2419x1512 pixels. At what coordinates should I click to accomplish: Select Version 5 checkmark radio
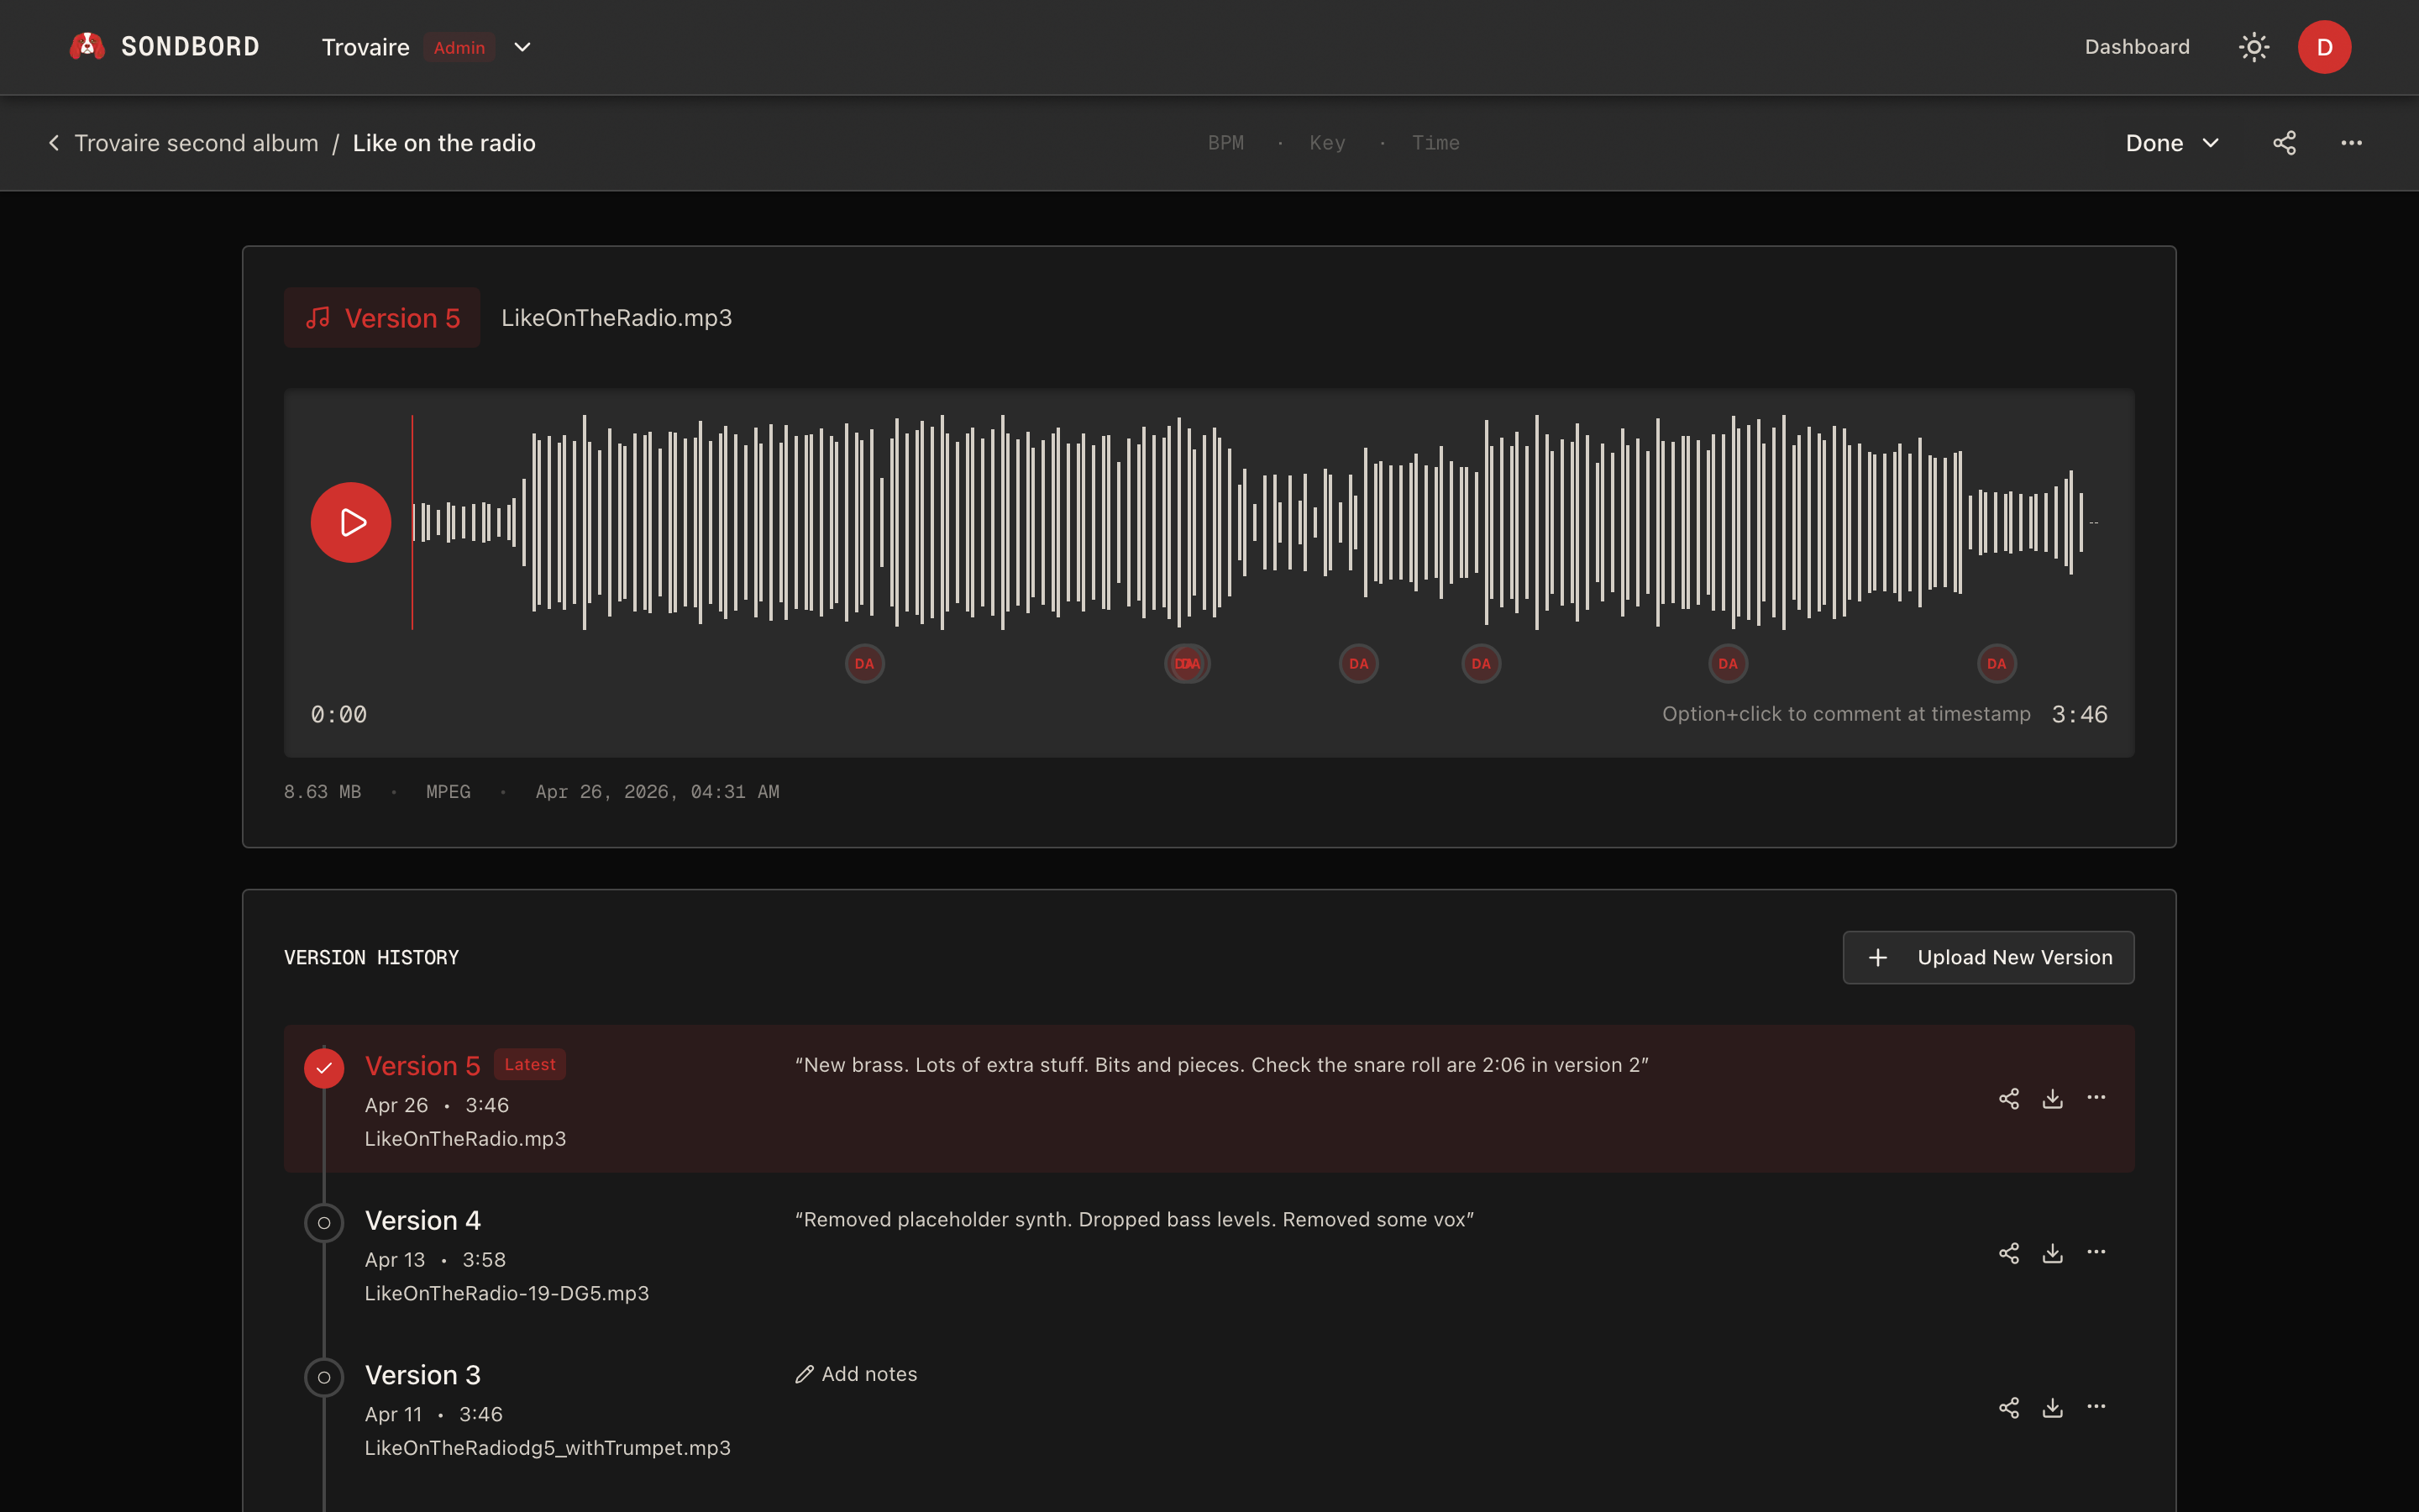[324, 1067]
